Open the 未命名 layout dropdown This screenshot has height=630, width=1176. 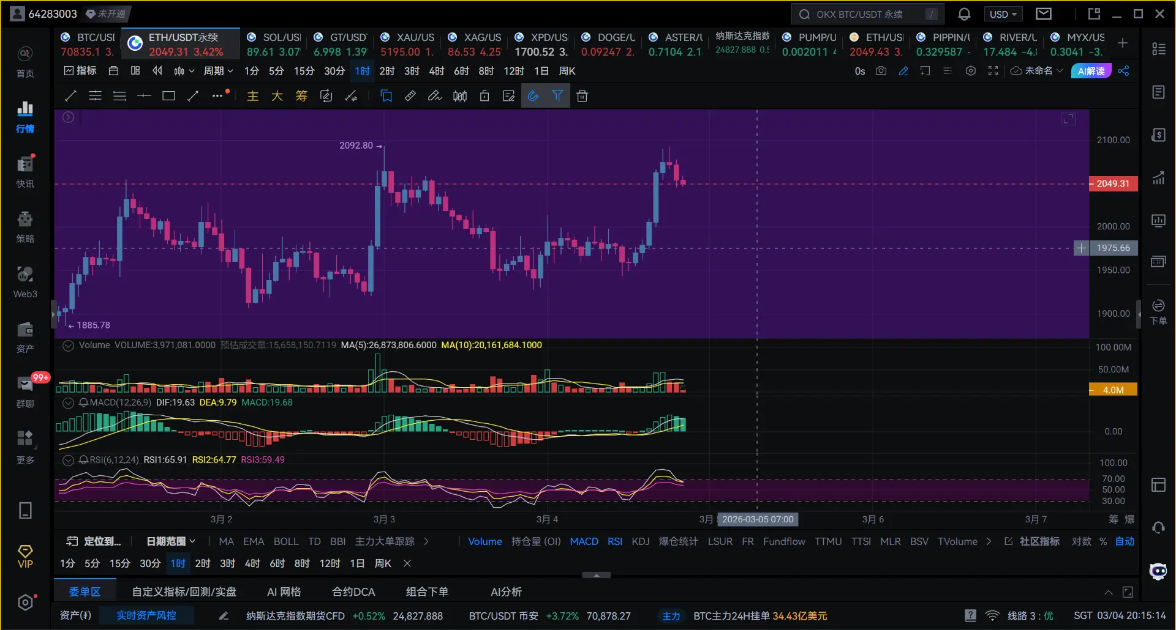[x=1037, y=71]
